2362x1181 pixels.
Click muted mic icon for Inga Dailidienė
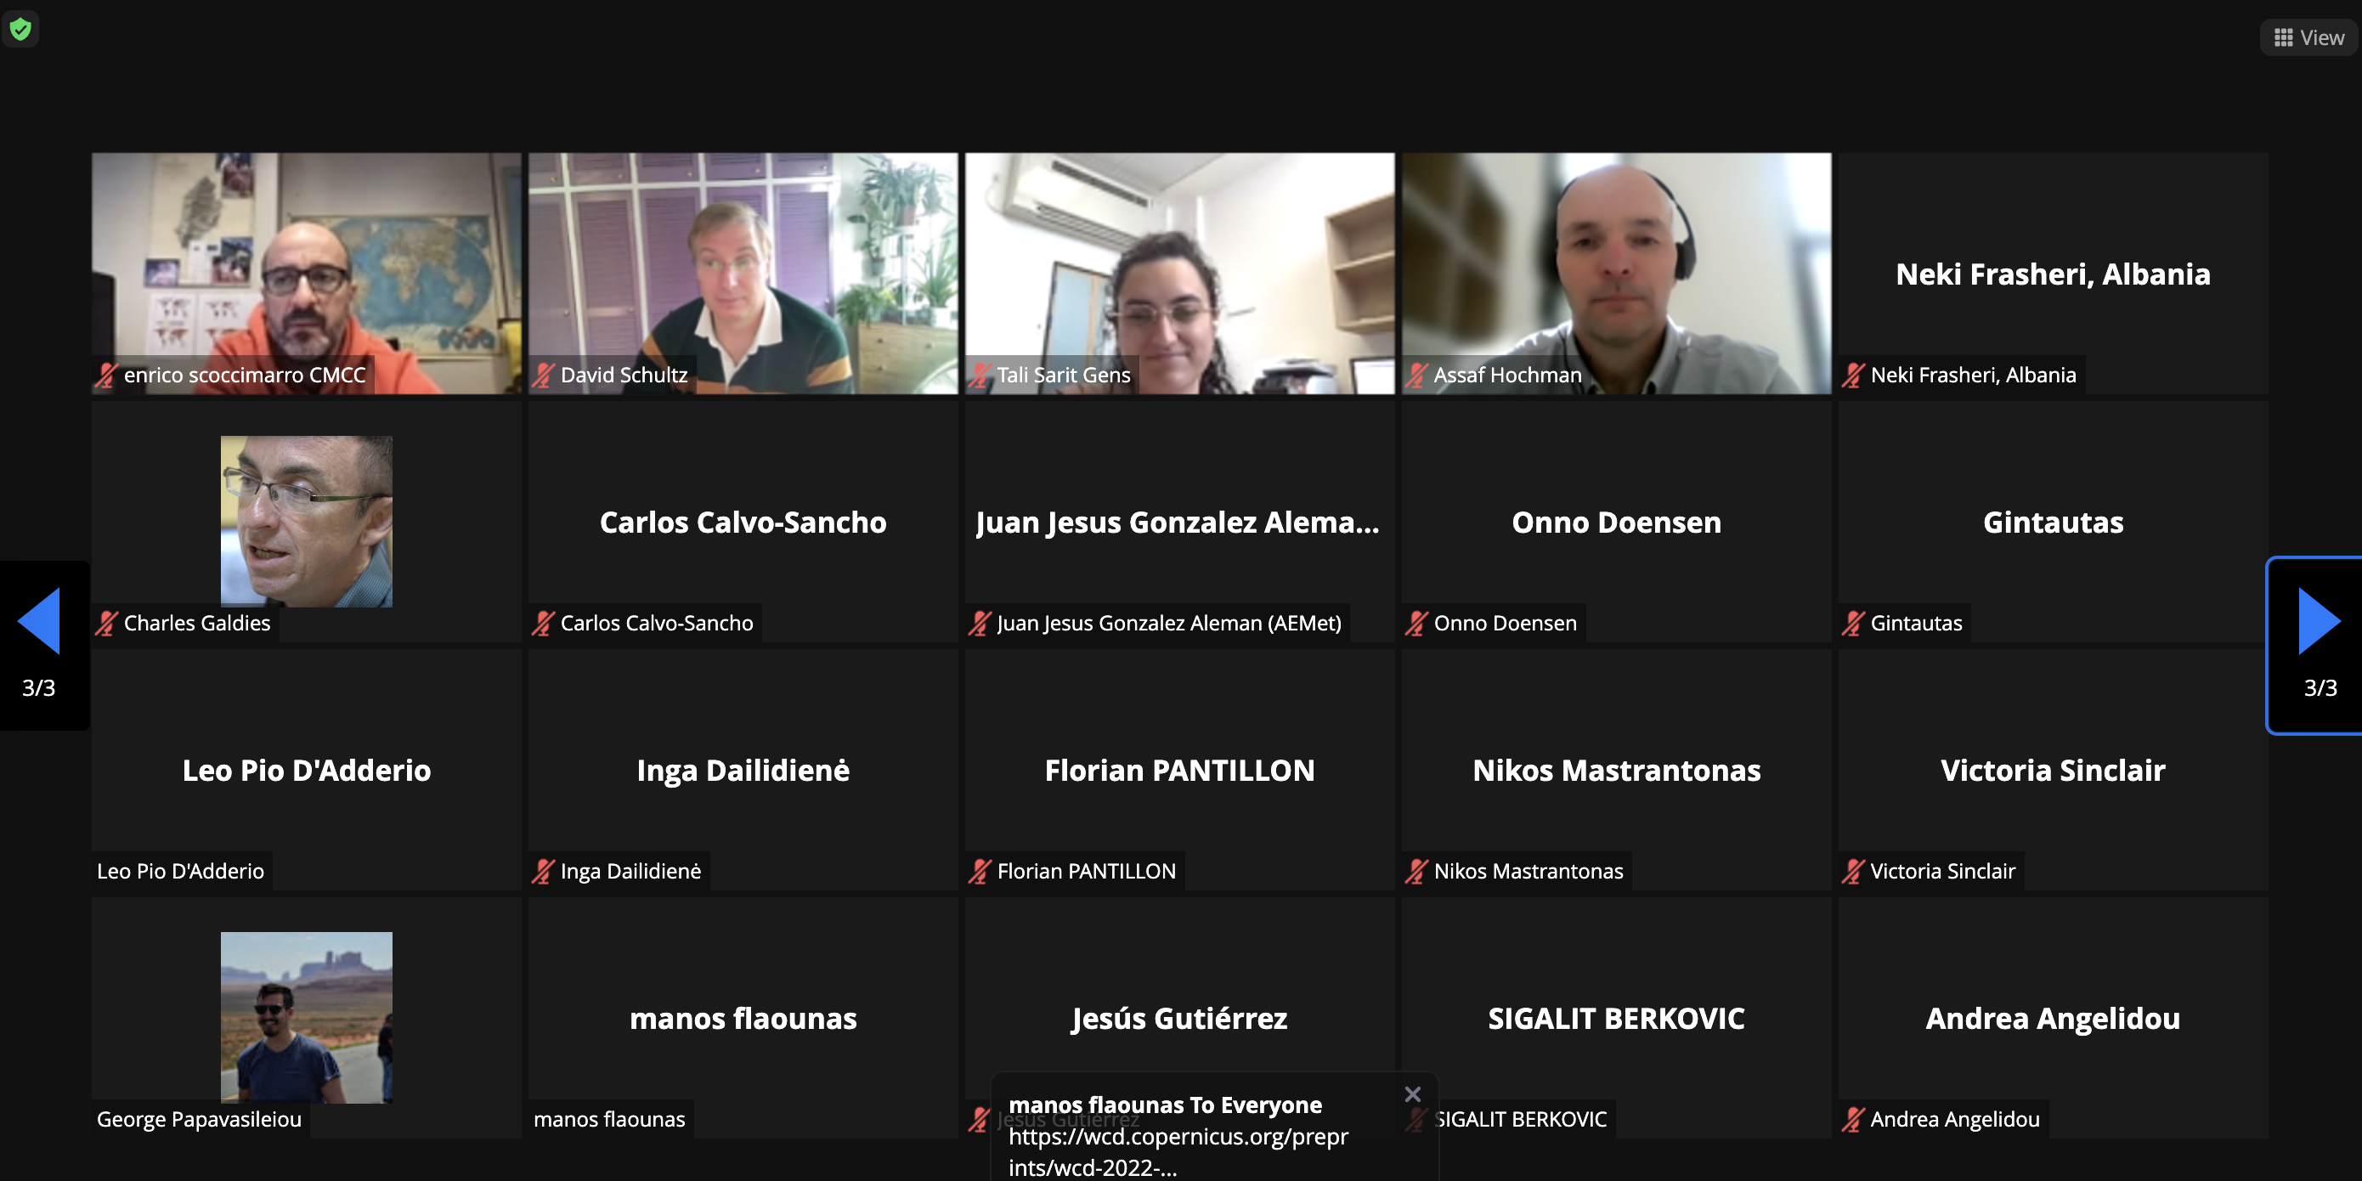[544, 871]
